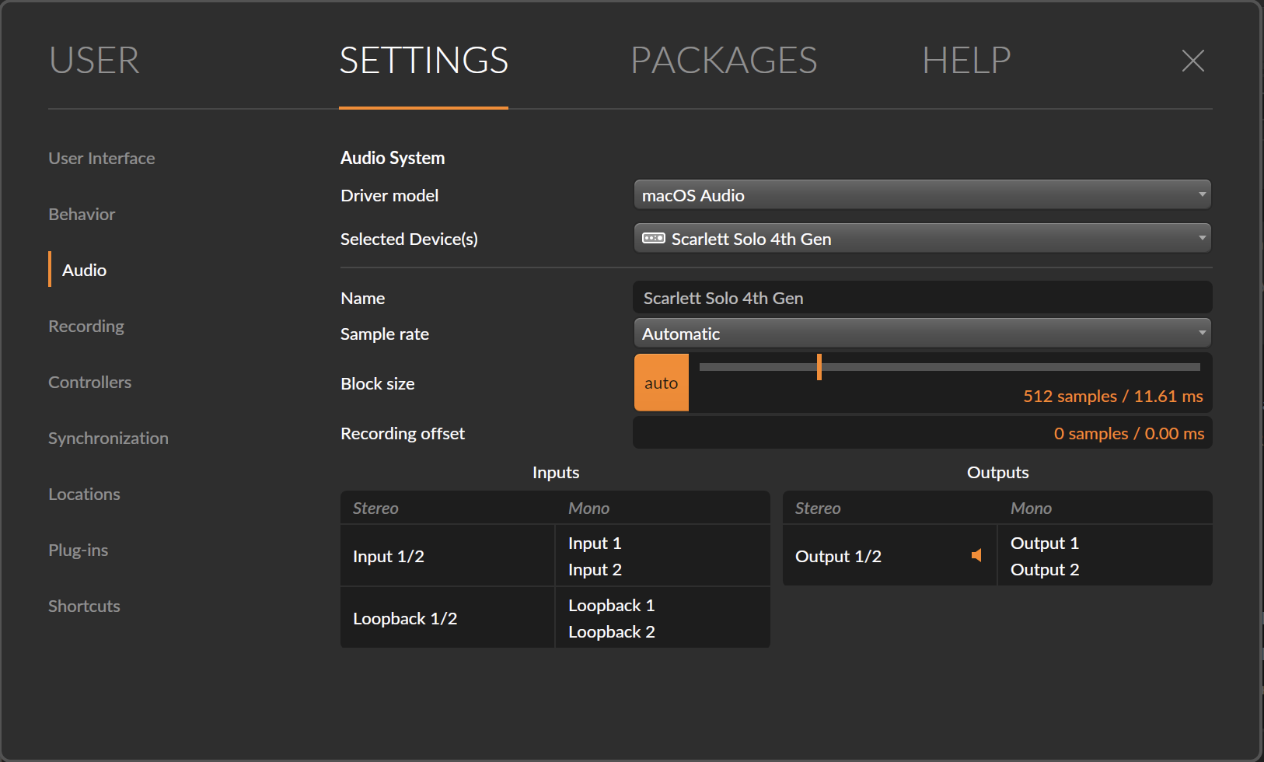1264x762 pixels.
Task: Go to Synchronization settings
Action: [x=108, y=438]
